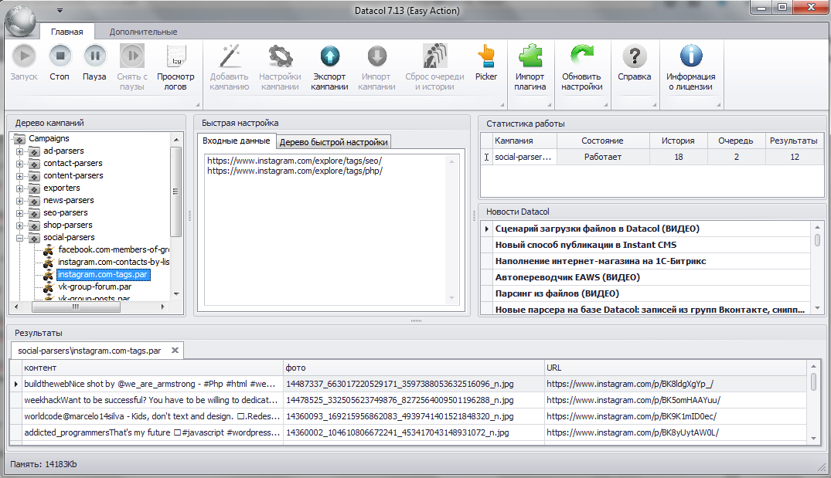The width and height of the screenshot is (831, 478).
Task: Collapse the social-parsers folder
Action: (x=19, y=238)
